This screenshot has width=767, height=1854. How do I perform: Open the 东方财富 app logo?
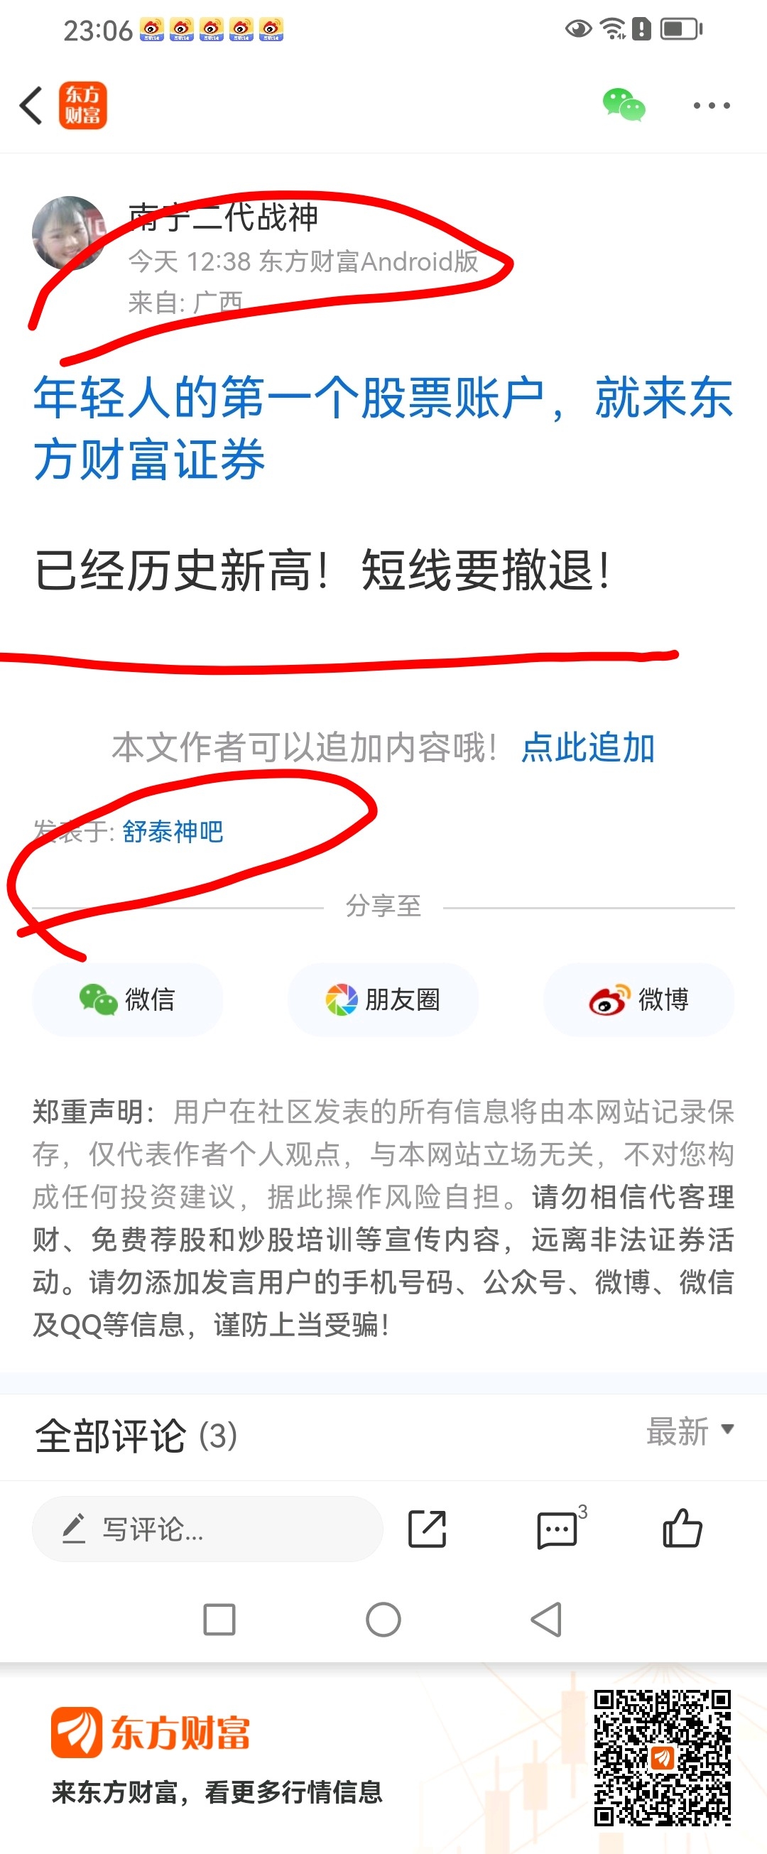tap(83, 105)
